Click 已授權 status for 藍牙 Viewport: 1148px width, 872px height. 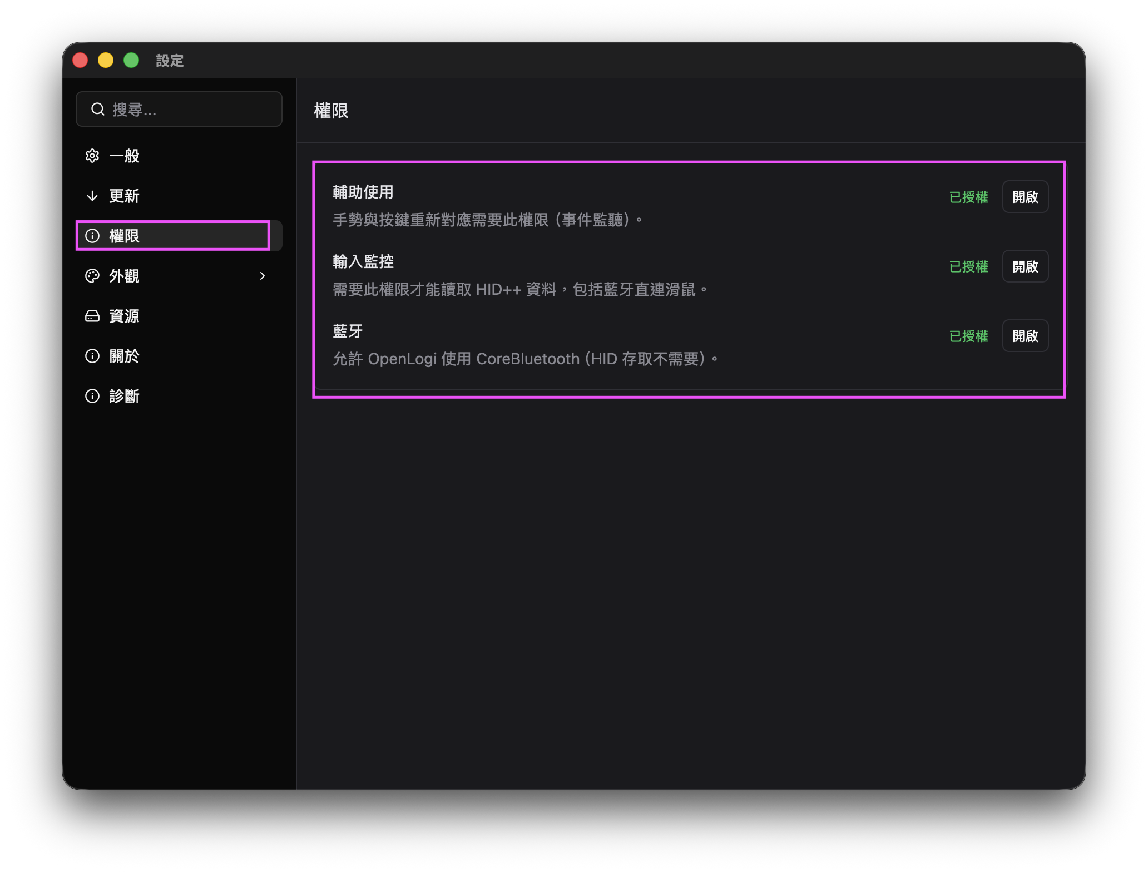[x=968, y=336]
